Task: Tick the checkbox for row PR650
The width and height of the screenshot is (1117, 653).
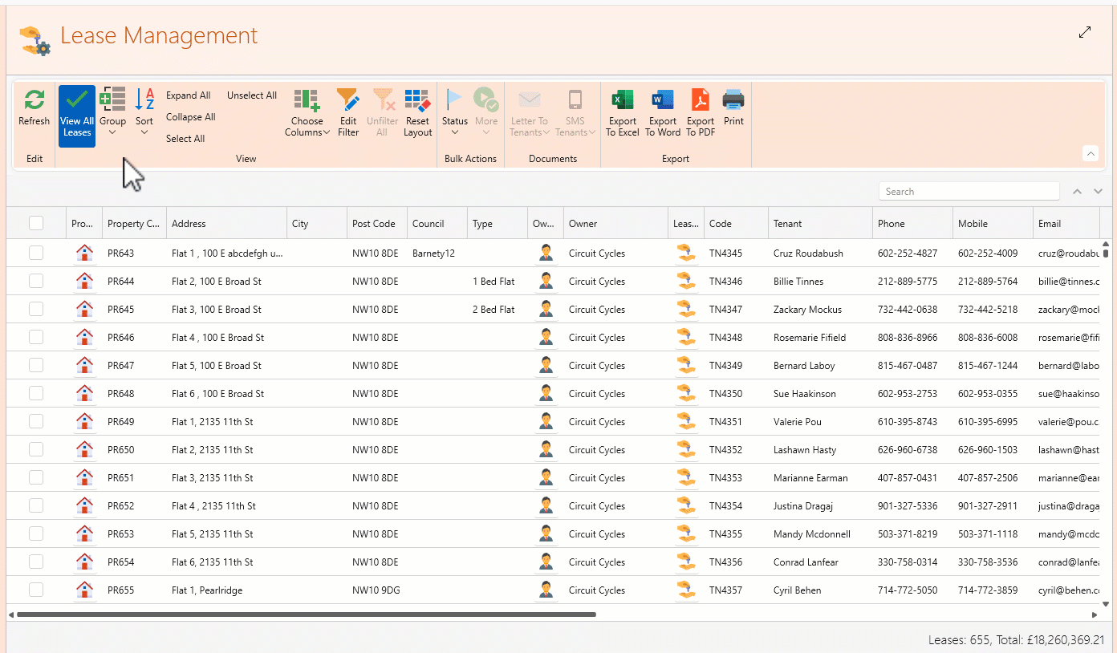Action: coord(36,450)
